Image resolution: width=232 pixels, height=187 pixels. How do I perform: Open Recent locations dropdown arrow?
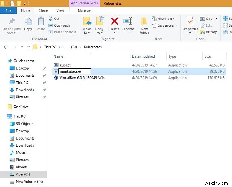(22, 47)
